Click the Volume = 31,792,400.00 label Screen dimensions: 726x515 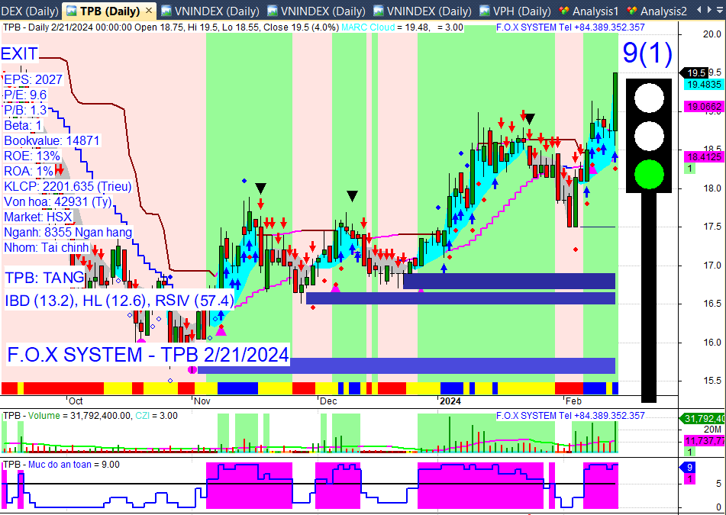[x=79, y=416]
